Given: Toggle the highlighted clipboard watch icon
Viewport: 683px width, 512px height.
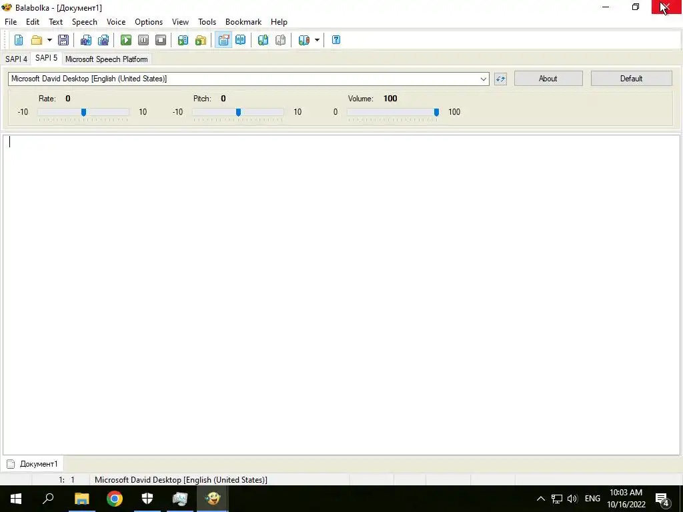Looking at the screenshot, I should pos(223,40).
